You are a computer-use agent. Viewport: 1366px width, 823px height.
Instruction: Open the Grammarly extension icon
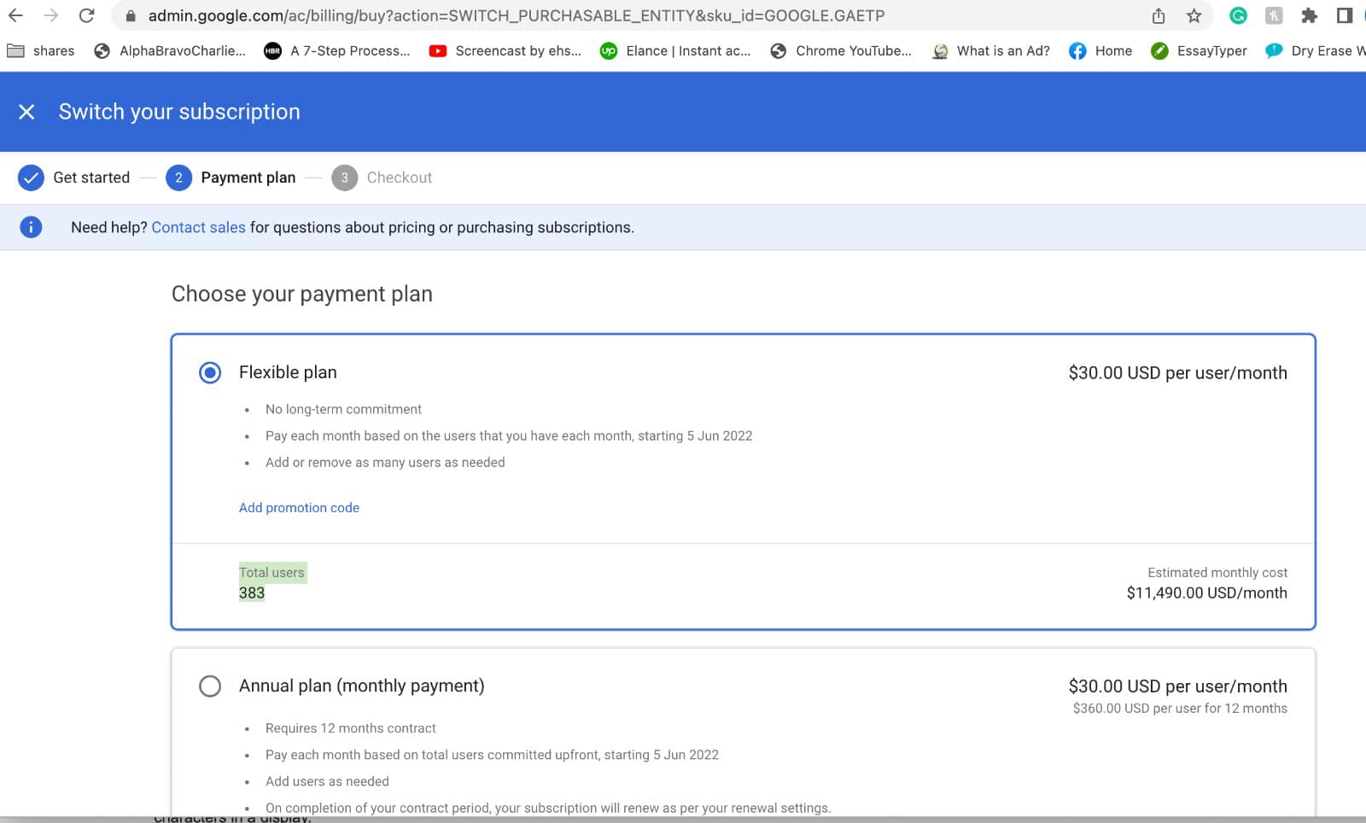tap(1238, 15)
